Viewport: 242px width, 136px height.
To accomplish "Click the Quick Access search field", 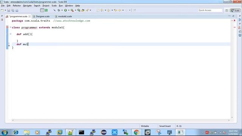I will tap(210, 10).
